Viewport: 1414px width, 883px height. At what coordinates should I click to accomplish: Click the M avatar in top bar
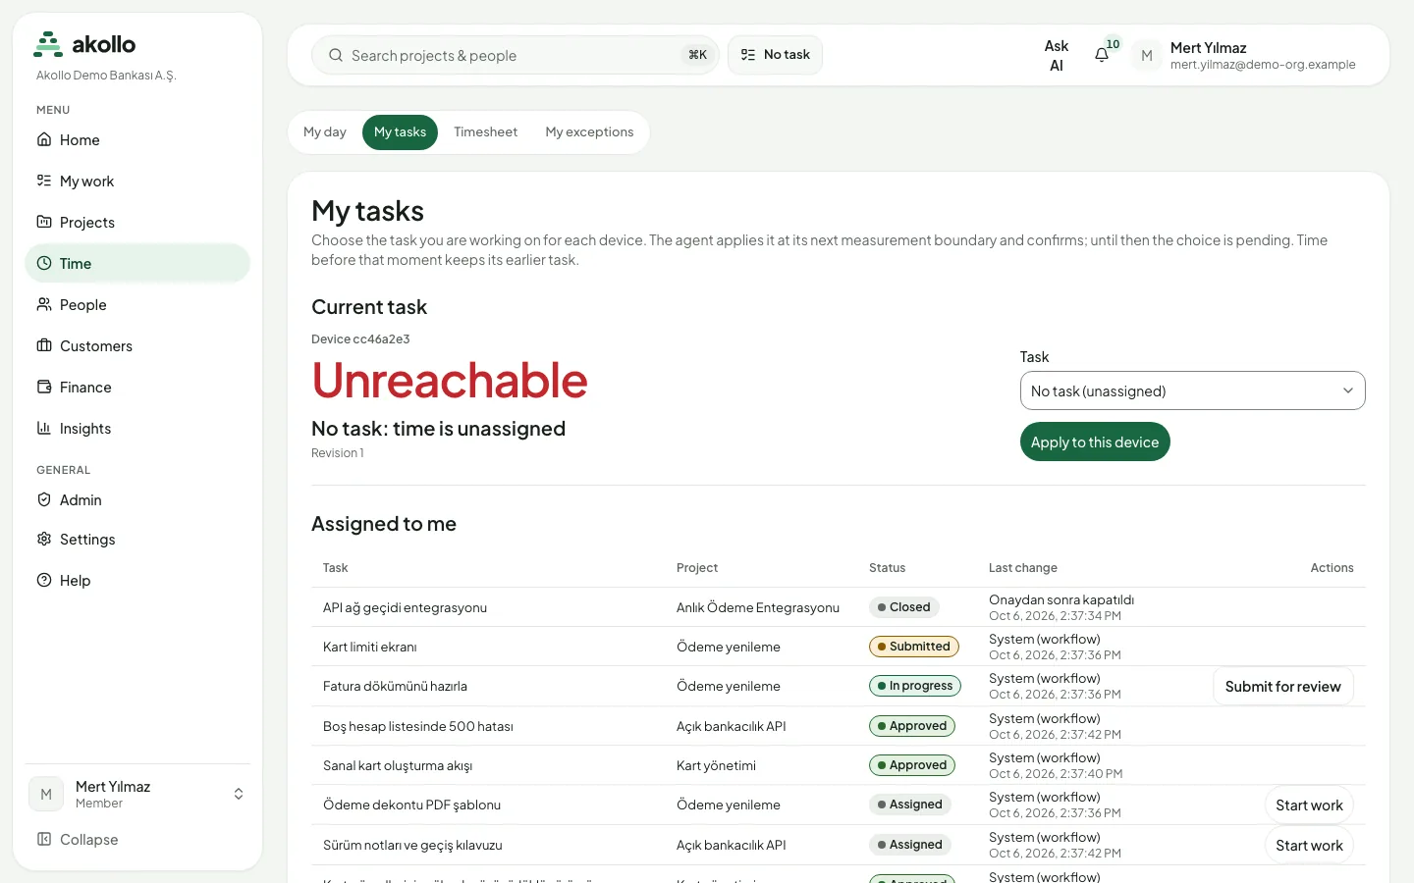(1147, 56)
